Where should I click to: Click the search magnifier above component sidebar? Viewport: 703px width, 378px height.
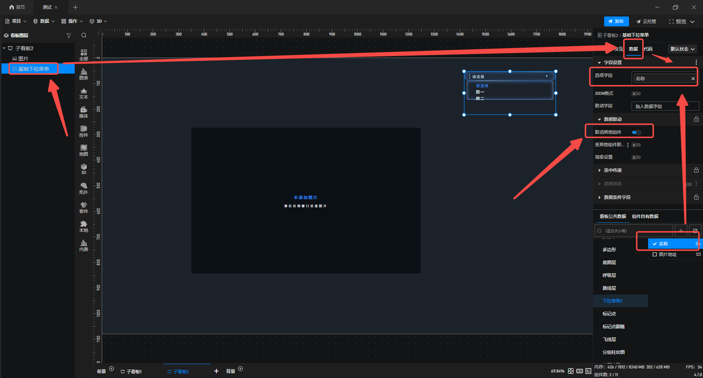click(x=84, y=36)
